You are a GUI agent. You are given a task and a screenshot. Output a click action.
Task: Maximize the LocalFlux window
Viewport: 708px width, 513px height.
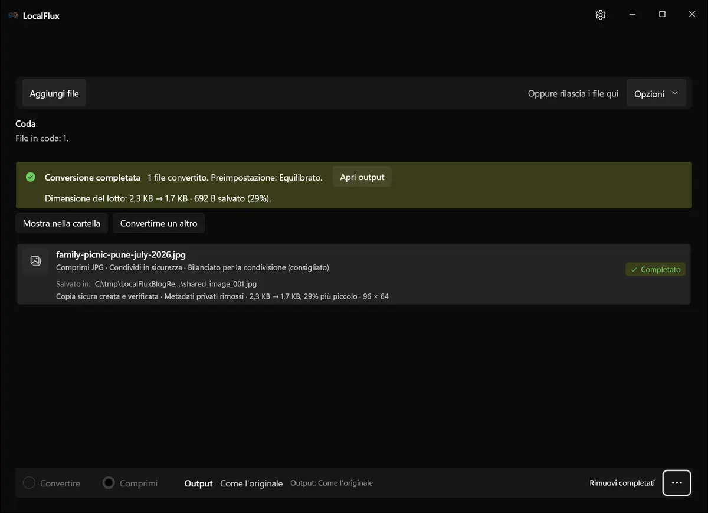[662, 15]
